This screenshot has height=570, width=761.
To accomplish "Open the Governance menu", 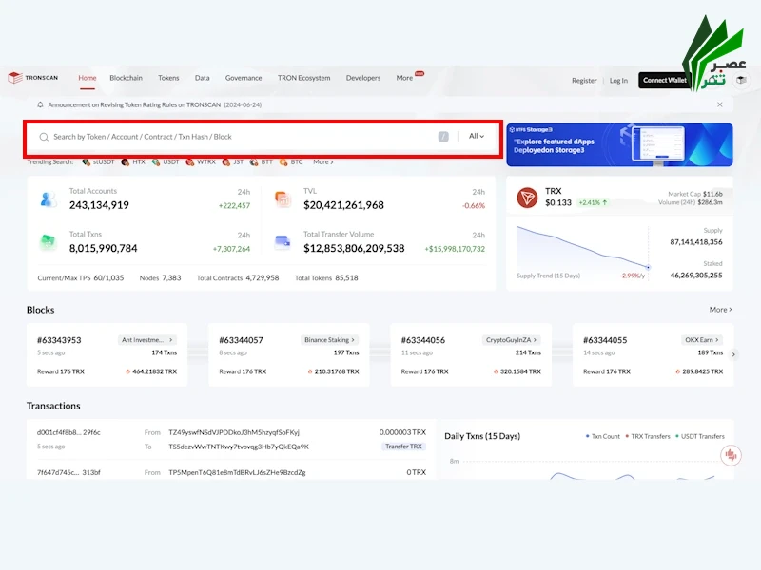I will (x=244, y=78).
